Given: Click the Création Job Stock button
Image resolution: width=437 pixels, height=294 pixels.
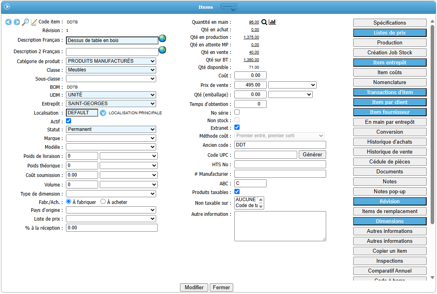Looking at the screenshot, I should click(390, 53).
